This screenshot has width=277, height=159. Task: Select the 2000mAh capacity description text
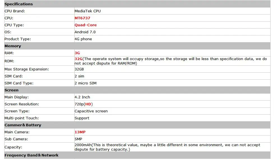(x=167, y=147)
